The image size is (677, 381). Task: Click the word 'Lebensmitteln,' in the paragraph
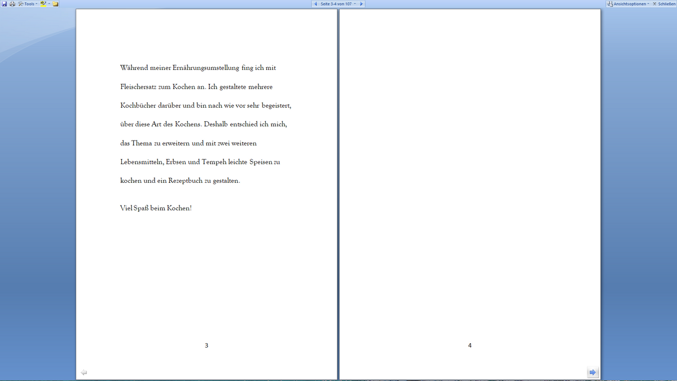tap(142, 162)
